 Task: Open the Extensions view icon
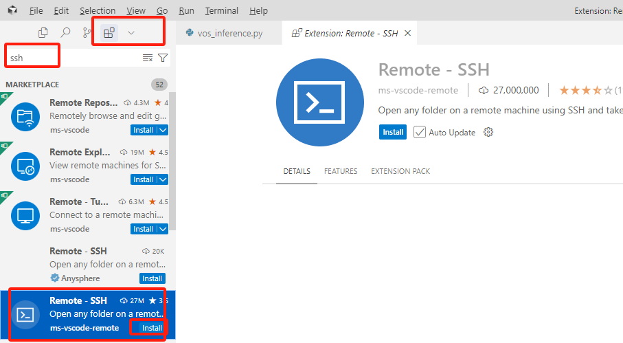click(109, 32)
